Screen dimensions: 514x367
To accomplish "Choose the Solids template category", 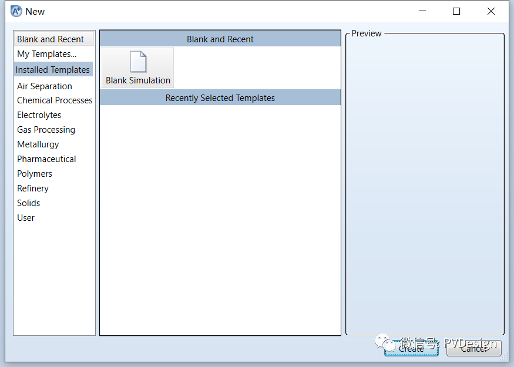I will (29, 203).
